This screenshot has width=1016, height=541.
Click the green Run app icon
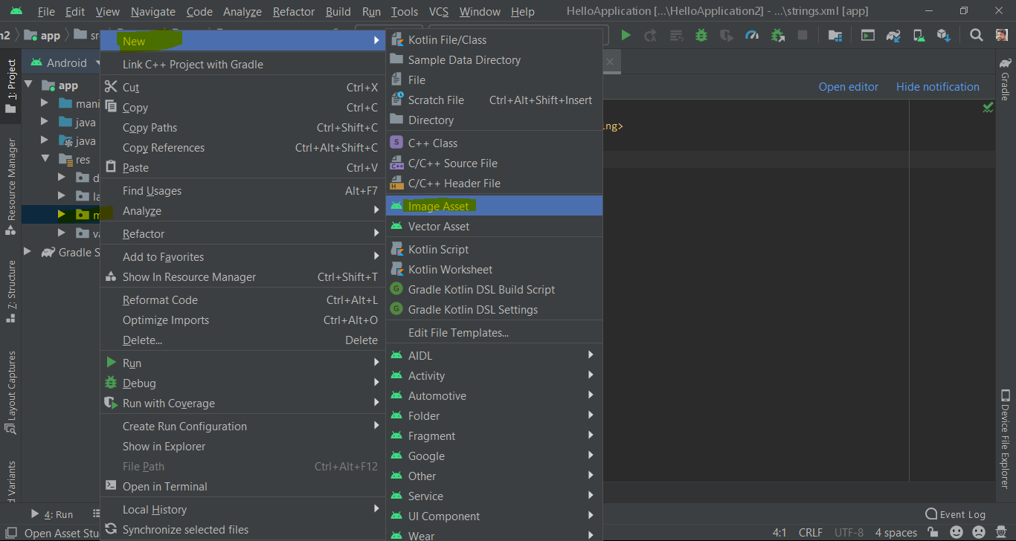tap(626, 35)
